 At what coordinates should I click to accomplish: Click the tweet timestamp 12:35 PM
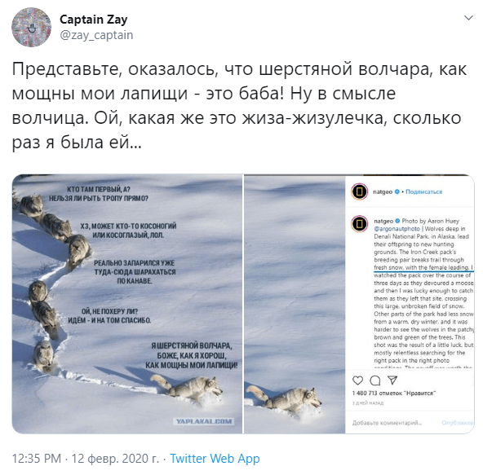pyautogui.click(x=37, y=459)
